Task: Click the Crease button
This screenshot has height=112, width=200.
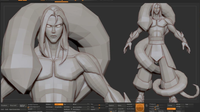Action: pyautogui.click(x=113, y=109)
